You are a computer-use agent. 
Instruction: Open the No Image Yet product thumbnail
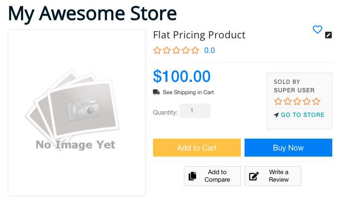(x=77, y=113)
